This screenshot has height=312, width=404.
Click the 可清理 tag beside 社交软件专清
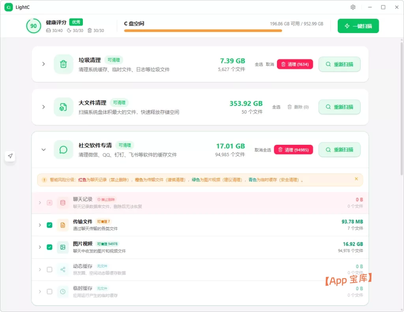pyautogui.click(x=125, y=145)
